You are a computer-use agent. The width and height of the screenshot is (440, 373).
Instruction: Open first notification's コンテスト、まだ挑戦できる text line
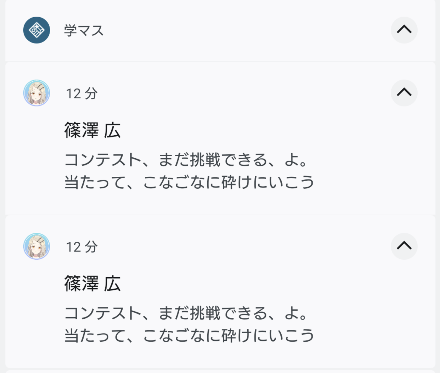(x=186, y=160)
